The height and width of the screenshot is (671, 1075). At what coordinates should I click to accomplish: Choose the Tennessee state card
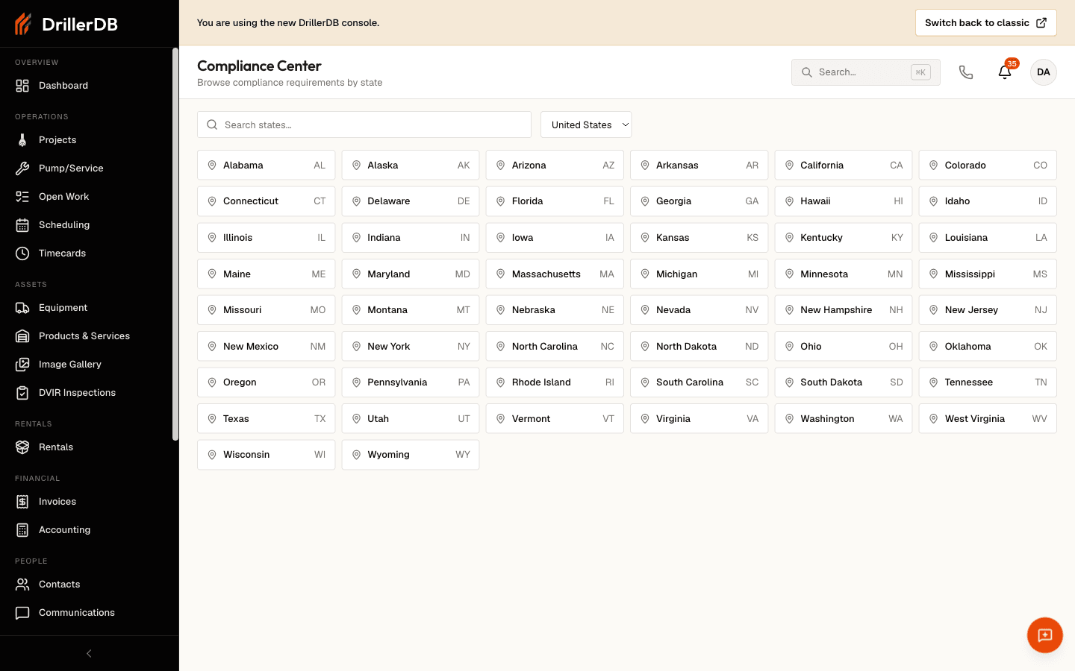988,382
